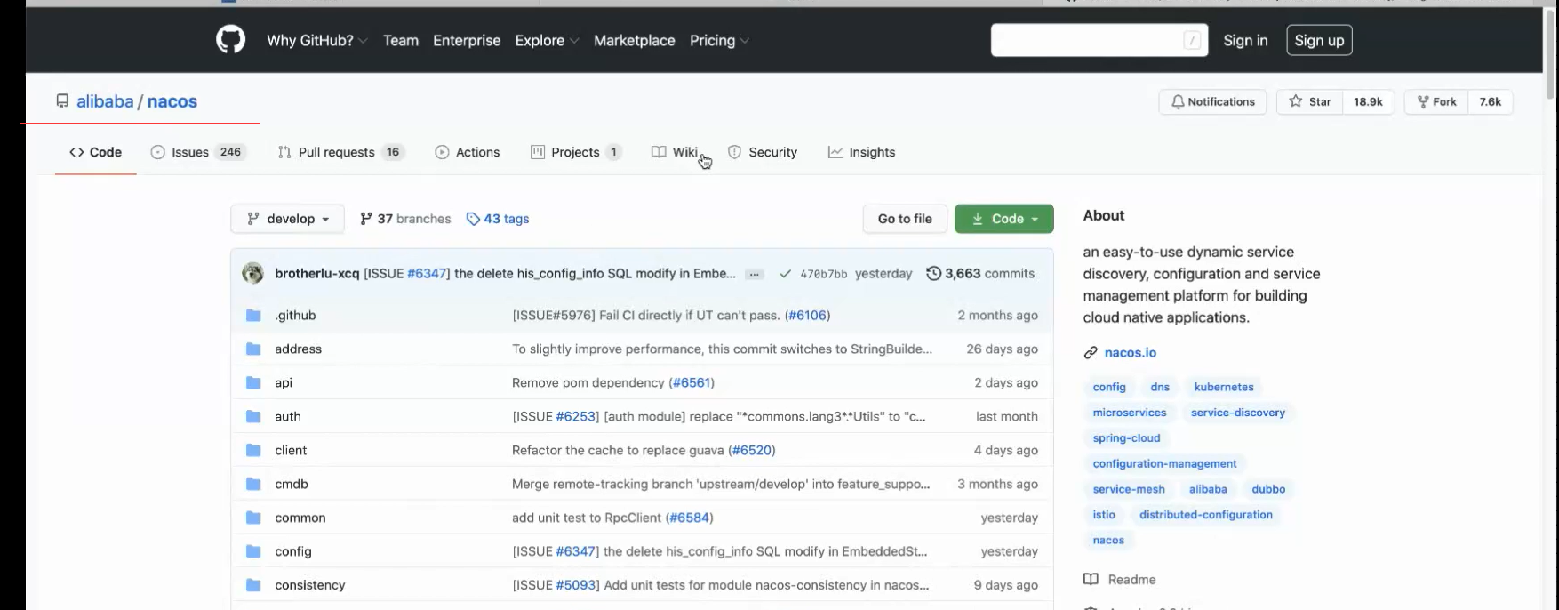Click the commit history clock icon

tap(933, 273)
